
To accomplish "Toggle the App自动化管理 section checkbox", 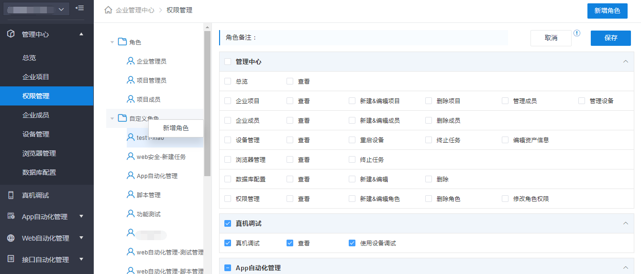I will pos(228,268).
